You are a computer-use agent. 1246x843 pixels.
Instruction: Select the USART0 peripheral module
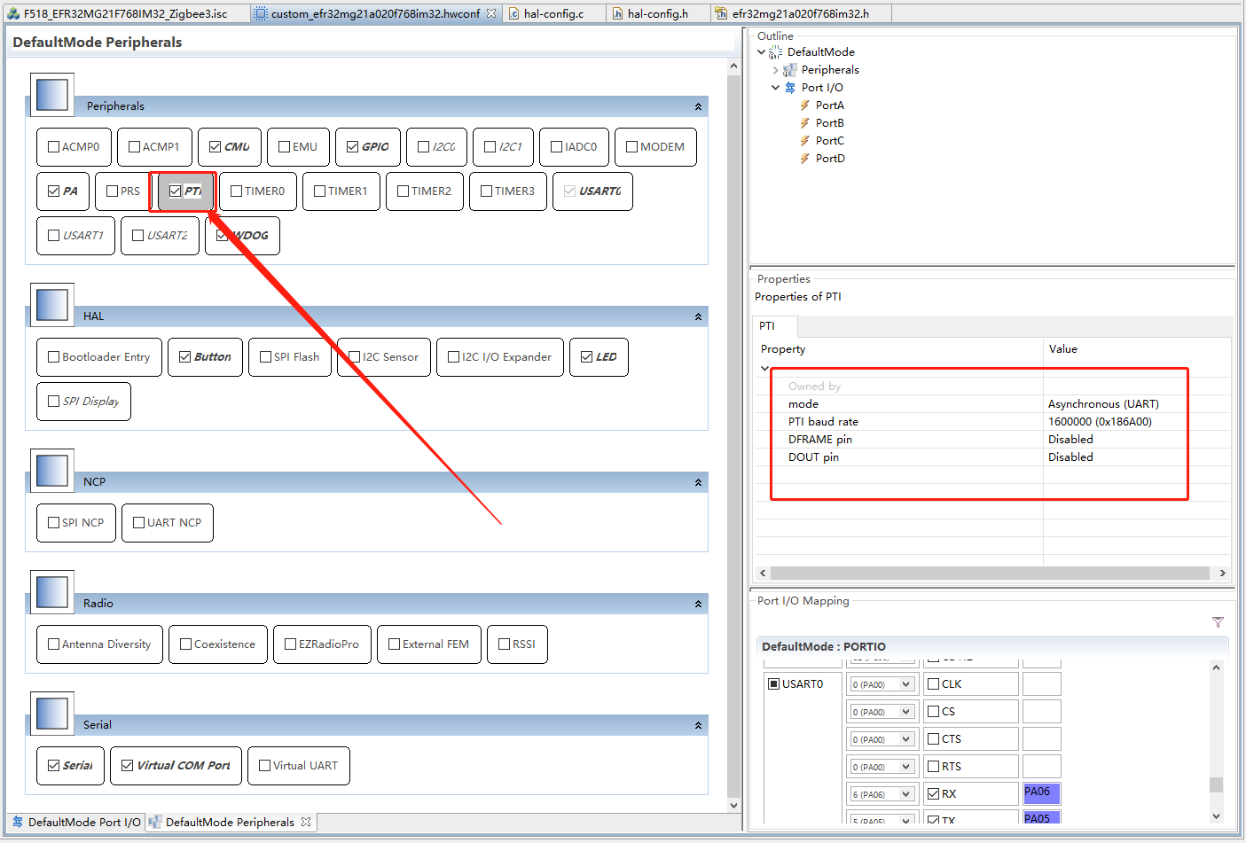pyautogui.click(x=592, y=191)
